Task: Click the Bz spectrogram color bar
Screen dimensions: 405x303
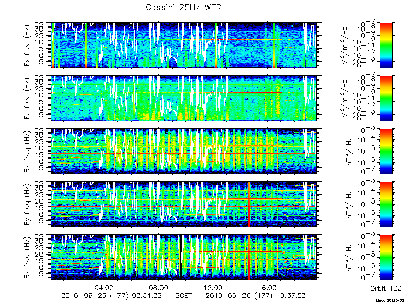Action: tap(386, 258)
